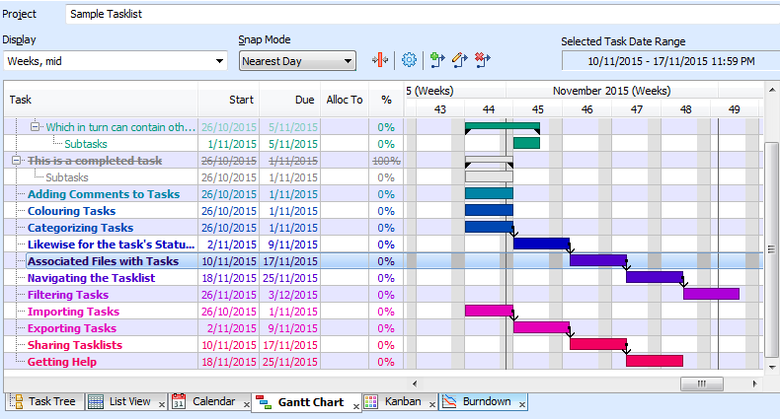Click the horizontal scrollbar thumb
This screenshot has height=419, width=780.
701,384
